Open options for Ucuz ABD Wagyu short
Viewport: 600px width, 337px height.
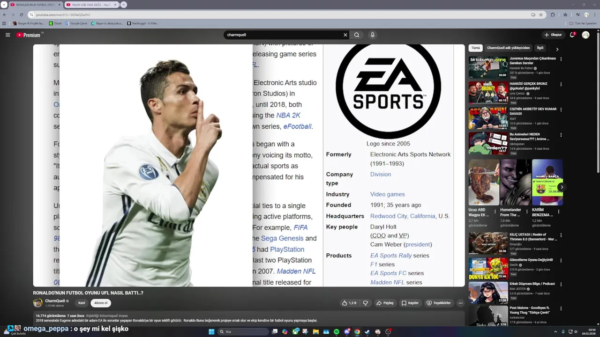[x=495, y=212]
